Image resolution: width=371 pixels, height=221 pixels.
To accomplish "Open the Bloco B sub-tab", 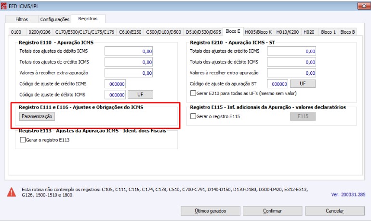I will [x=347, y=32].
